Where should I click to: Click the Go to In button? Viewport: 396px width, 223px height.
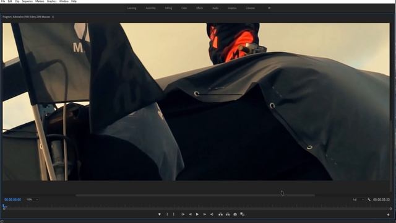coord(183,214)
